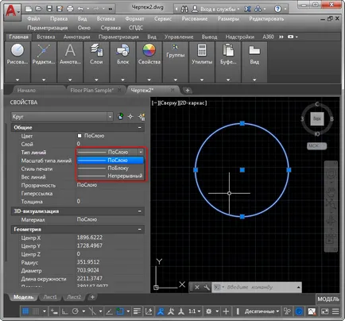Toggle polar tracking in status bar
Image resolution: width=345 pixels, height=321 pixels.
point(76,311)
